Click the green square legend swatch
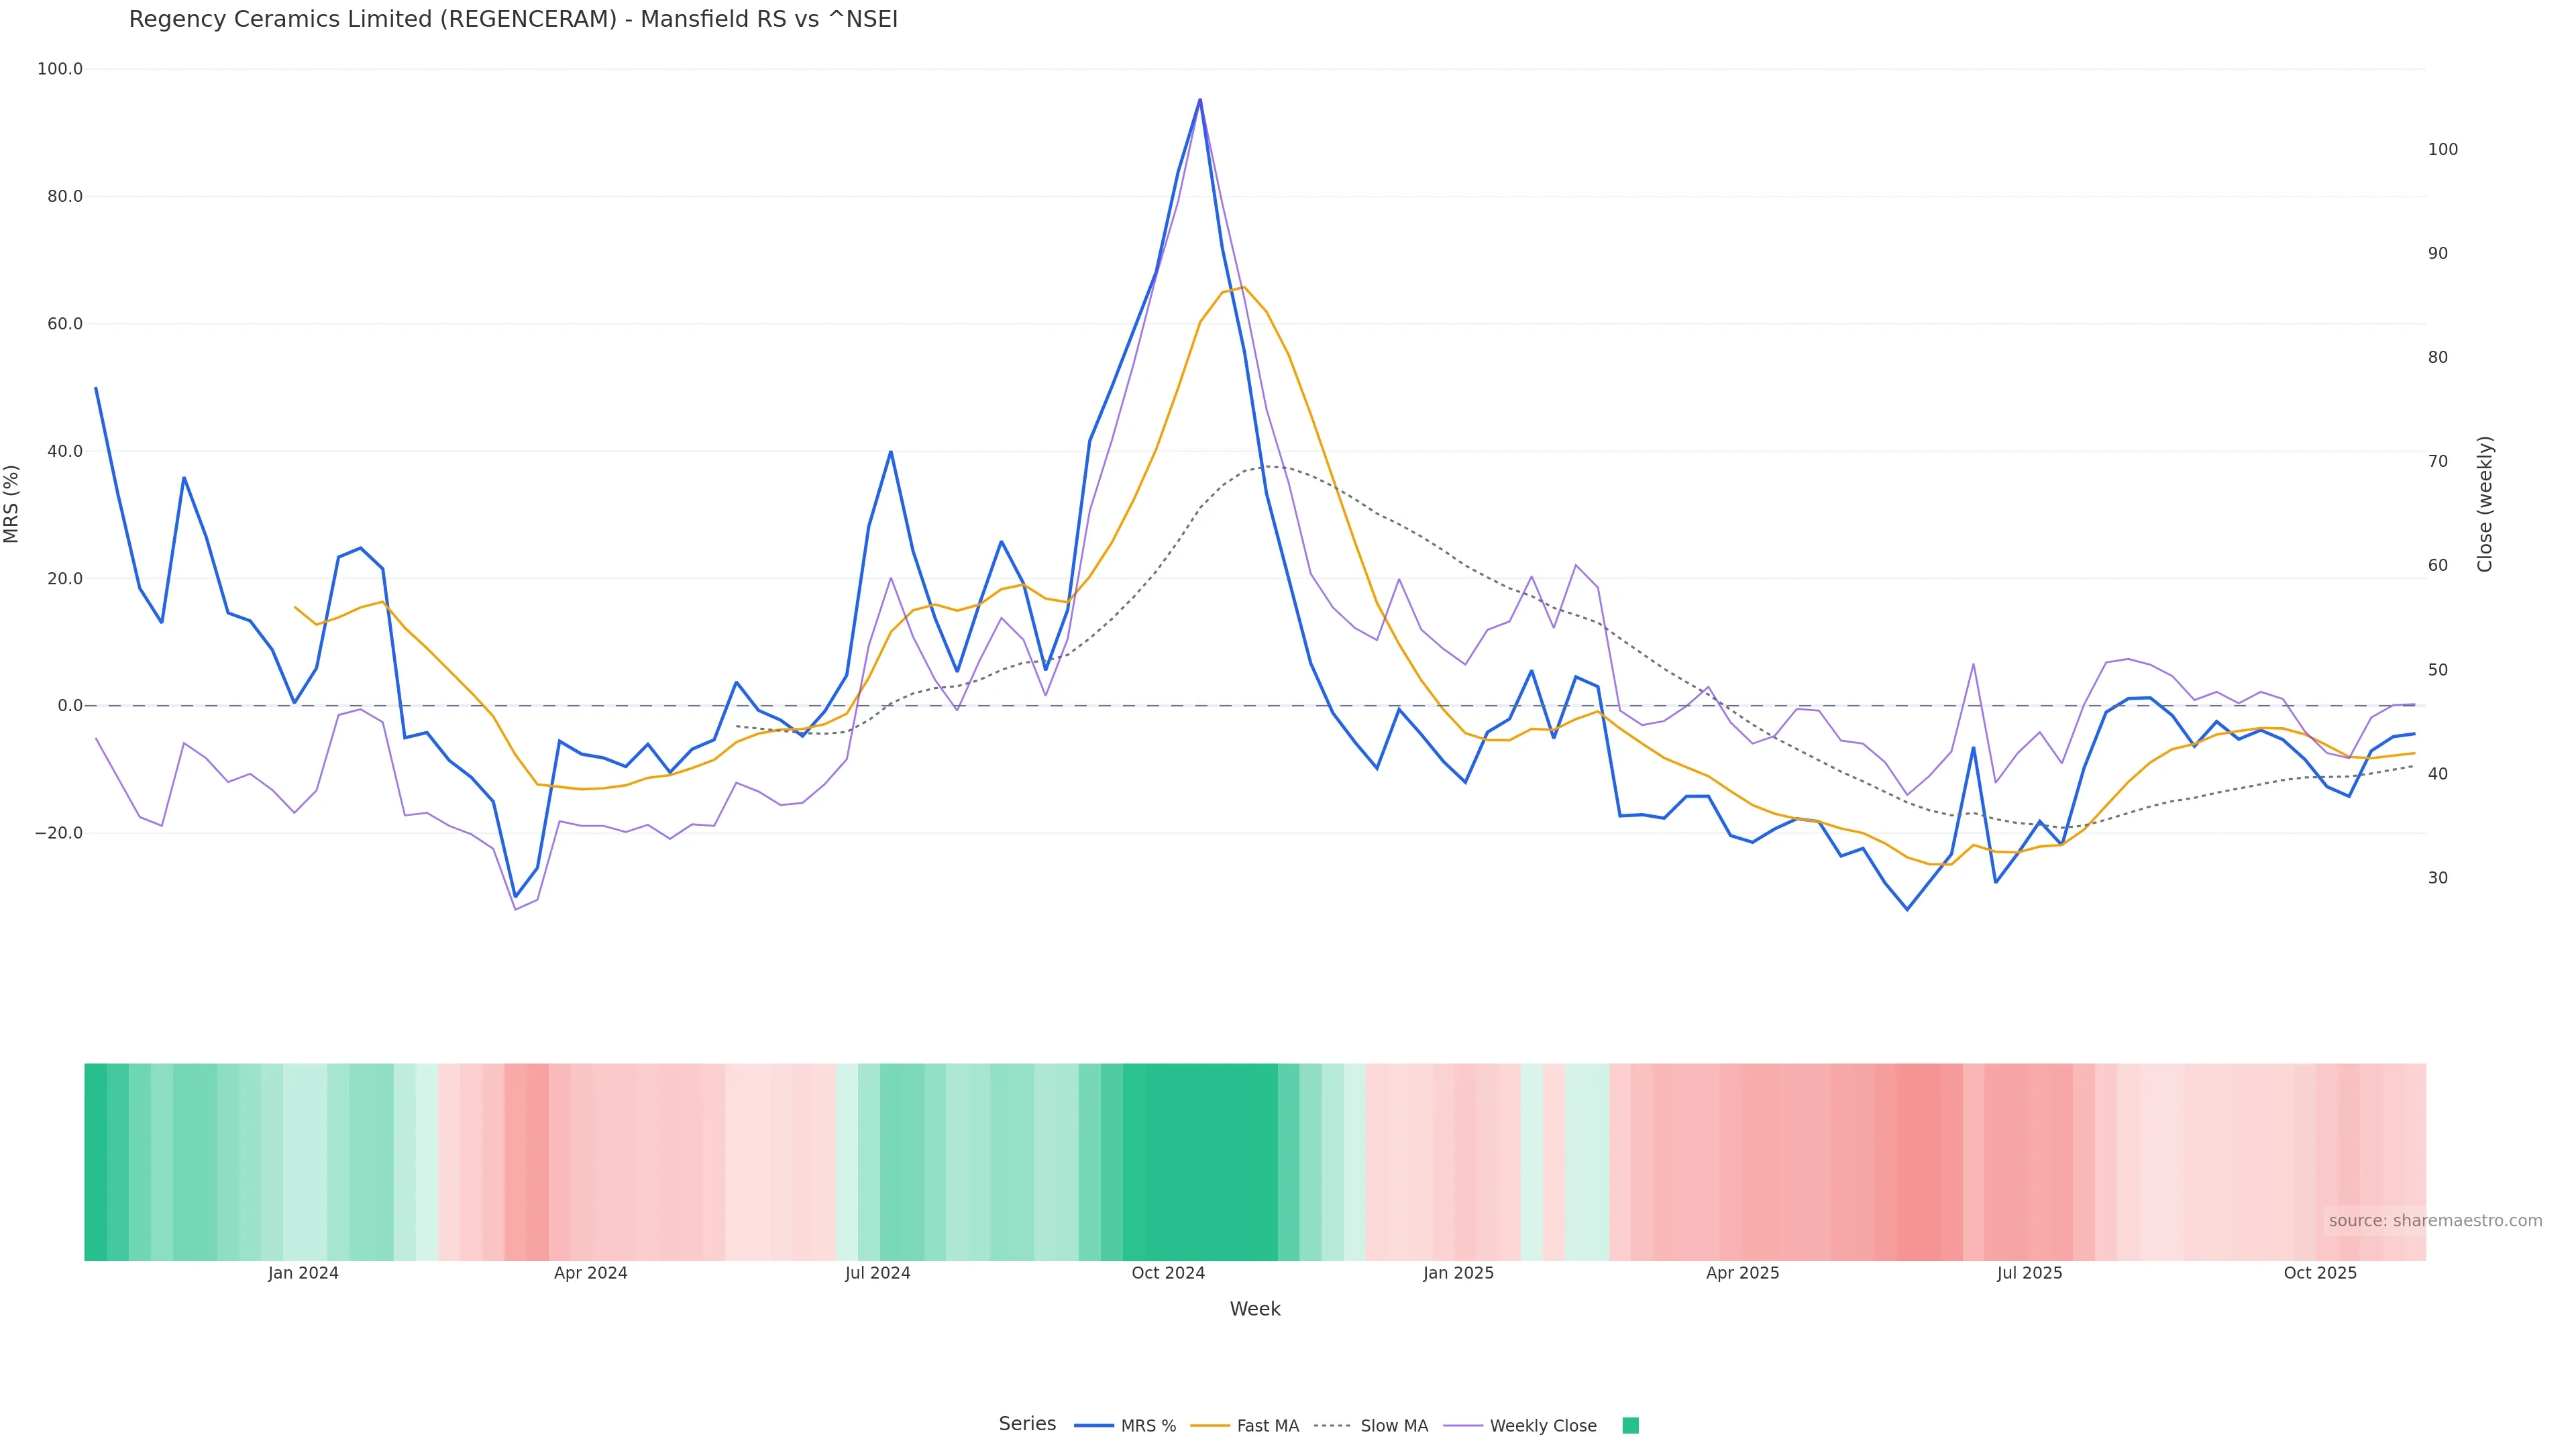 coord(1630,1426)
